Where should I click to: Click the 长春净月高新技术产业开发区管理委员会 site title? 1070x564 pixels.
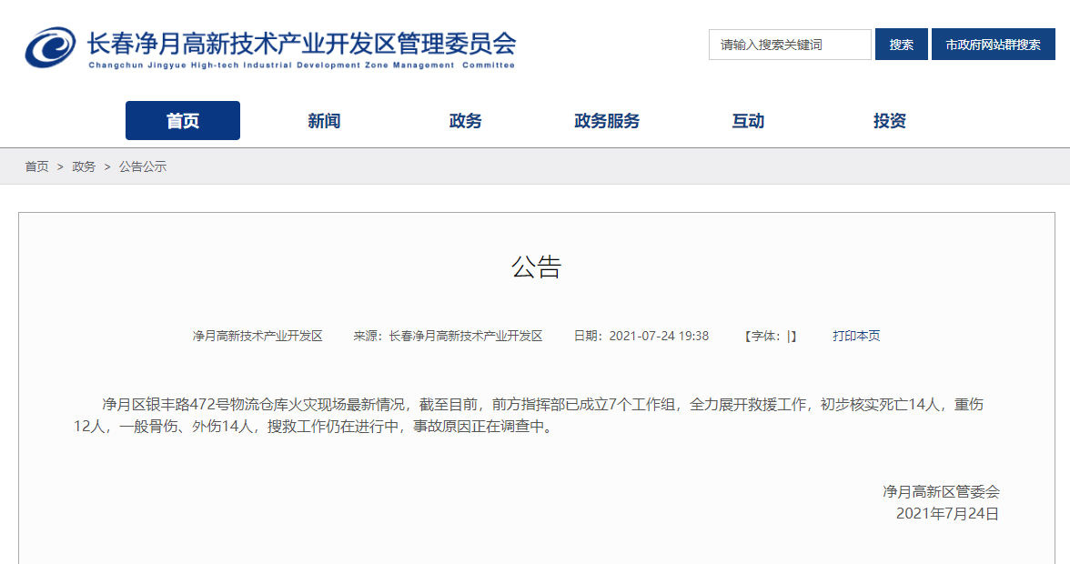301,43
